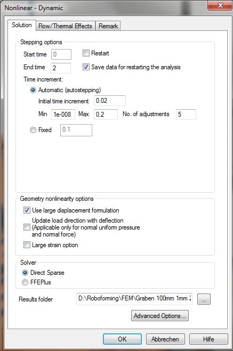Select the Solution tab

pos(21,25)
